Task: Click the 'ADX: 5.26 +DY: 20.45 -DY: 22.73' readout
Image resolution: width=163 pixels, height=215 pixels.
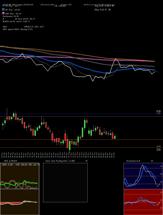Action: click(20, 165)
